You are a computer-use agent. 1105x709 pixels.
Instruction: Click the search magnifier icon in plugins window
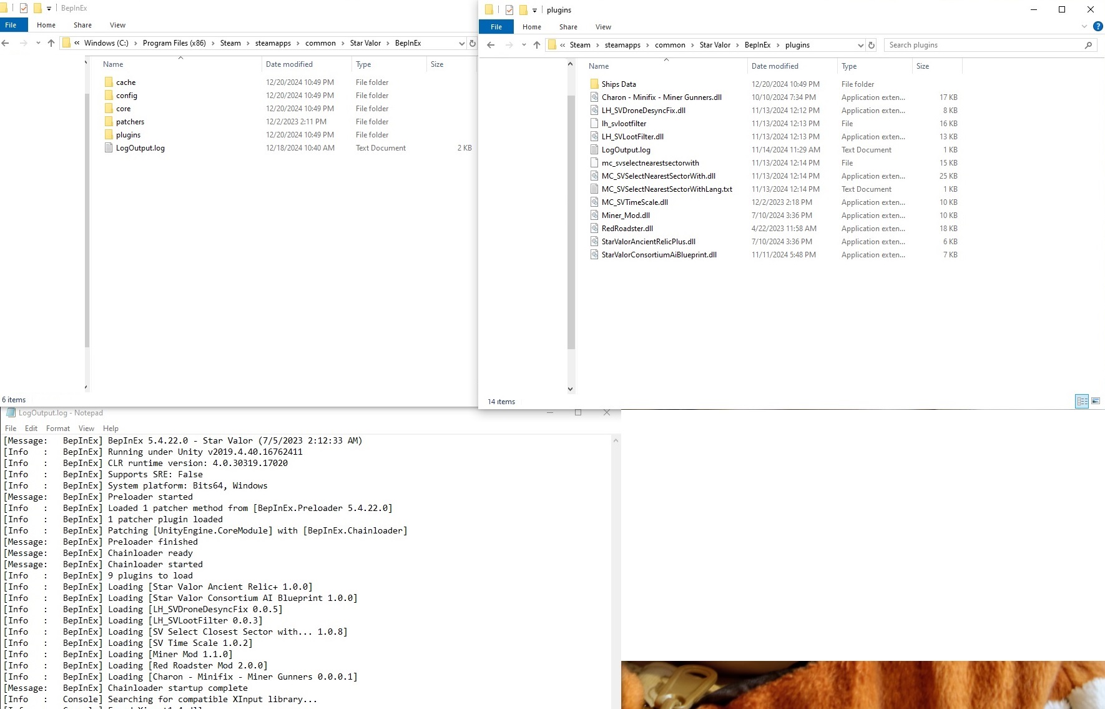click(1088, 45)
